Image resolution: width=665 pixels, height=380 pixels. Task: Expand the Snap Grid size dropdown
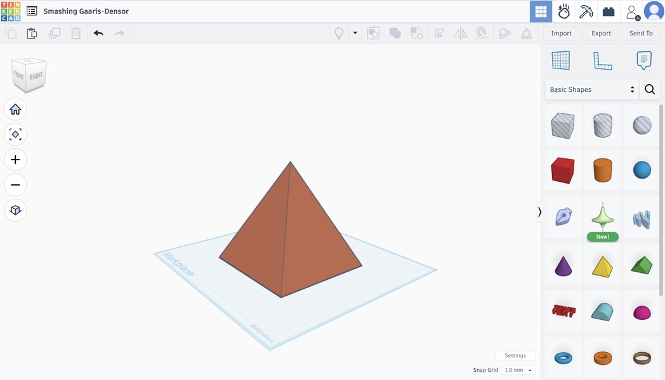pos(518,370)
